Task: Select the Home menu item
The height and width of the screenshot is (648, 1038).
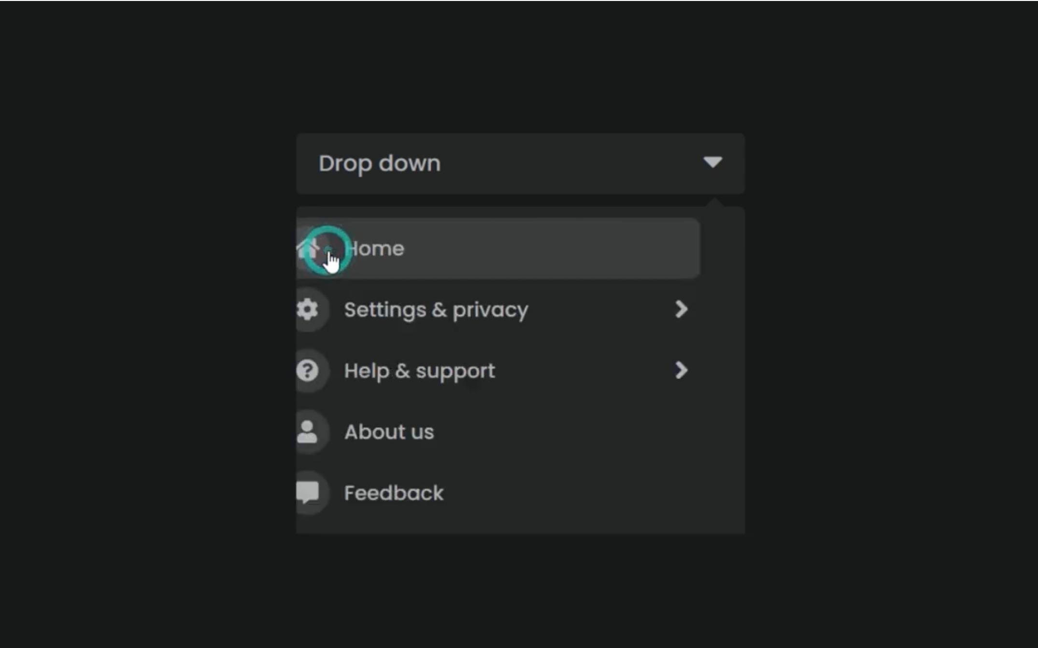Action: click(498, 248)
